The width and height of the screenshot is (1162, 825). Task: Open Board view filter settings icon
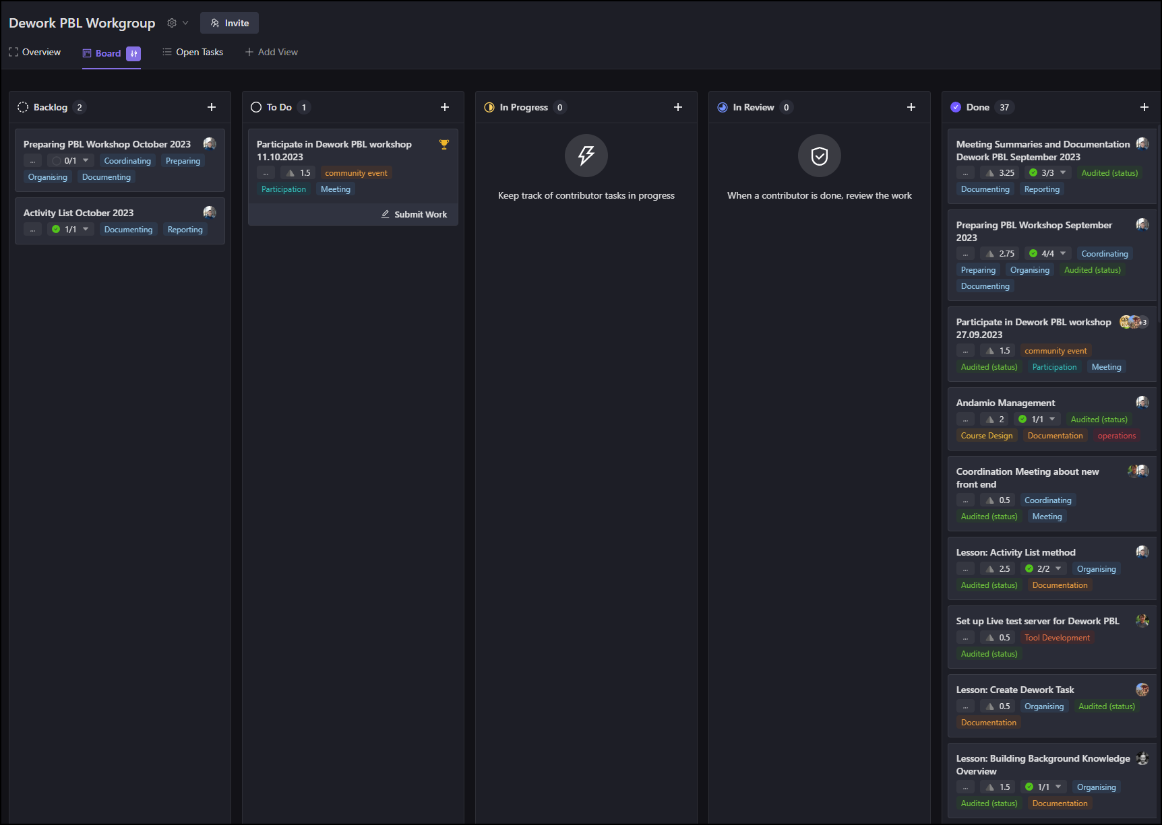pos(133,53)
